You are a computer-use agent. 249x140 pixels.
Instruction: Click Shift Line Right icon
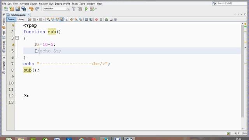(91, 19)
